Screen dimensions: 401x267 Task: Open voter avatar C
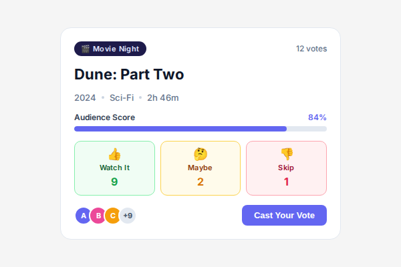pos(112,216)
